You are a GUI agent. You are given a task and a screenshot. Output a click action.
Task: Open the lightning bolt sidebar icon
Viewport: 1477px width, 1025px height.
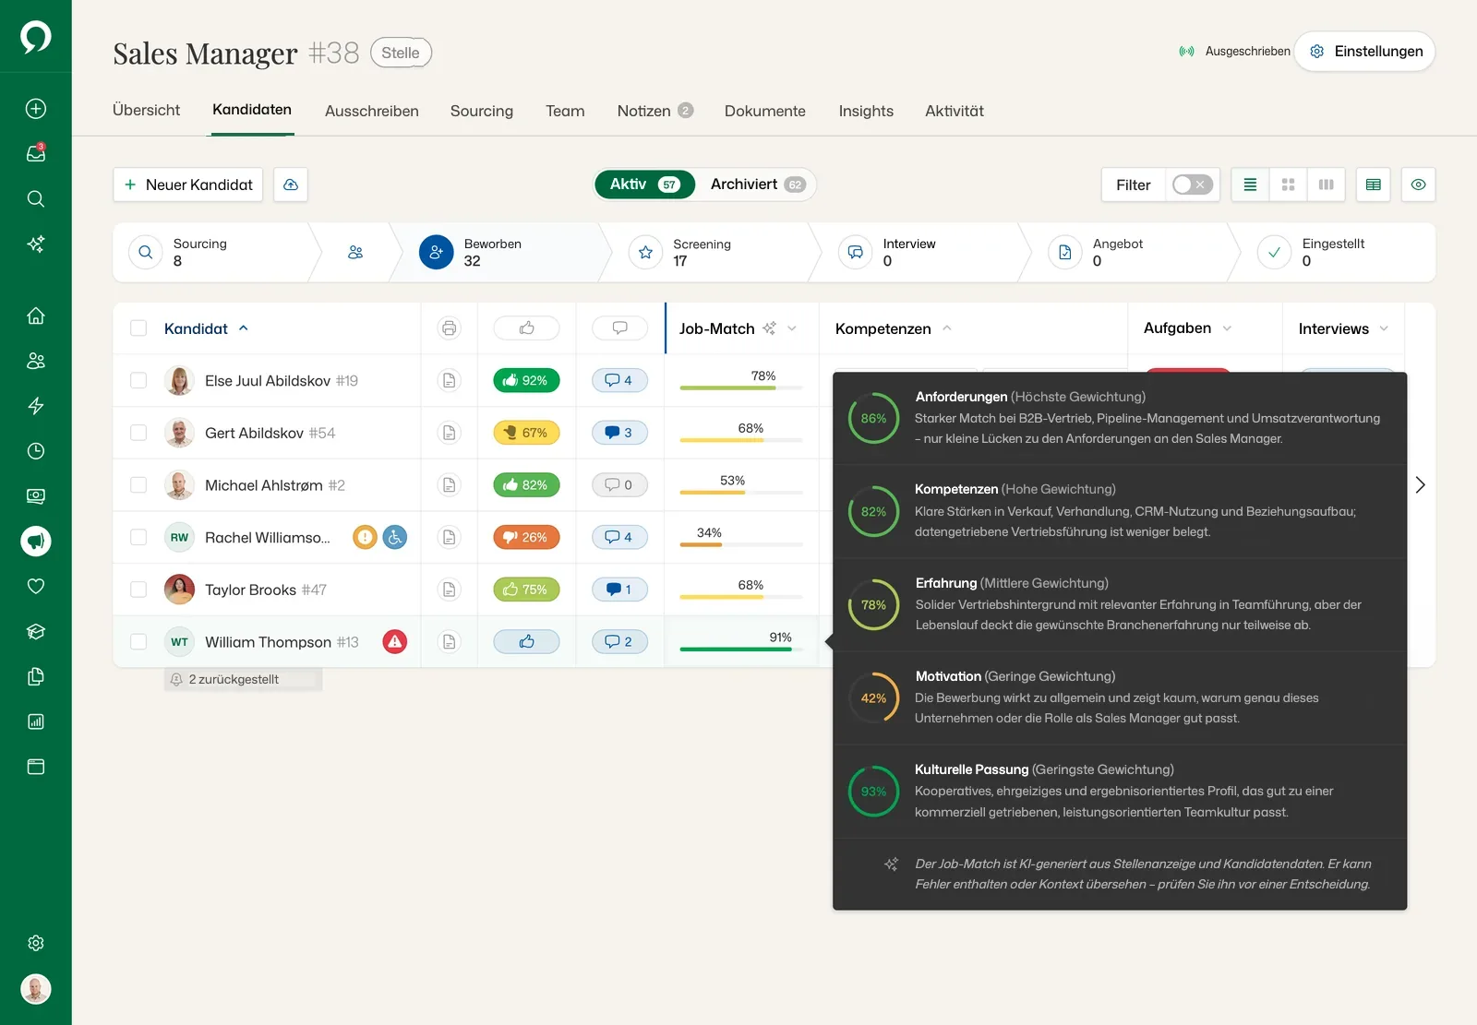pos(36,406)
